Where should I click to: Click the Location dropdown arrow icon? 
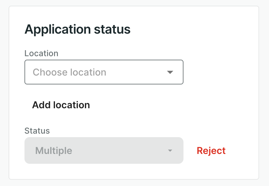coord(170,72)
